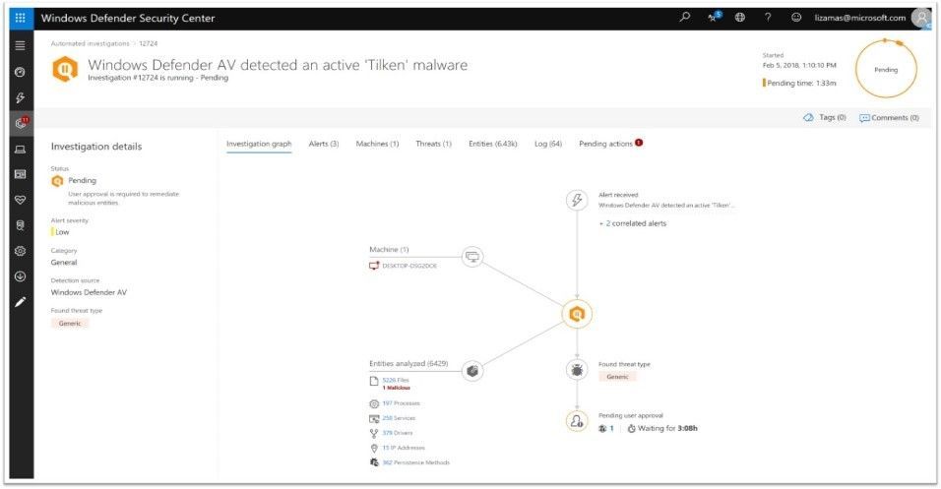Screen dimensions: 941x489
Task: Open the 362 Persistence Methods link
Action: tap(416, 462)
